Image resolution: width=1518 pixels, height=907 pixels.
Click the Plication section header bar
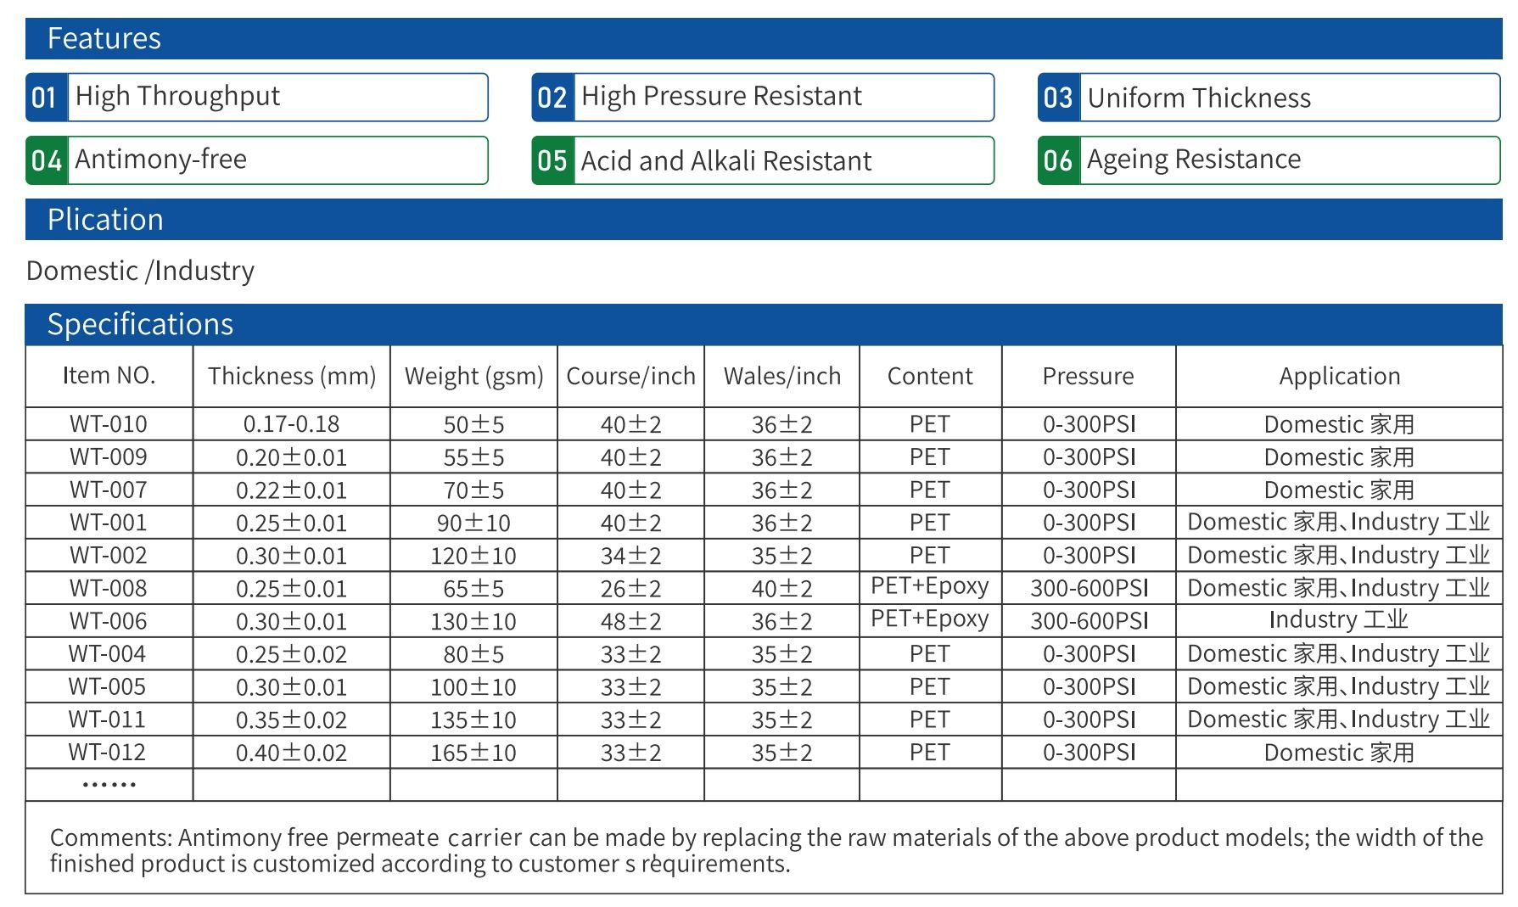click(x=763, y=220)
